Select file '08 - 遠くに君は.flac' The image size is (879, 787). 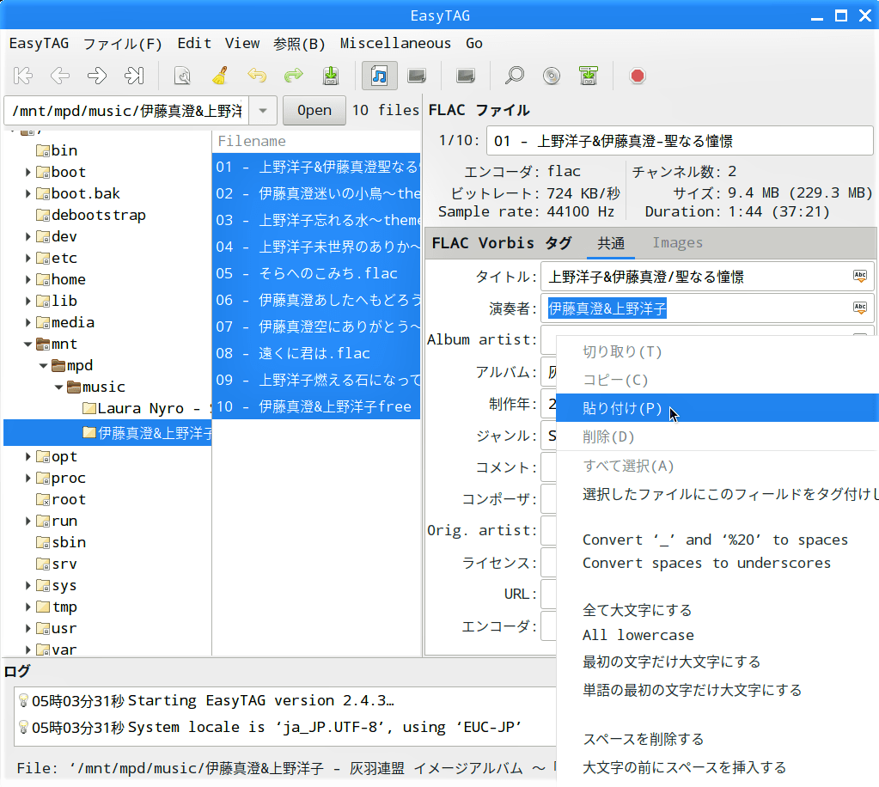316,353
